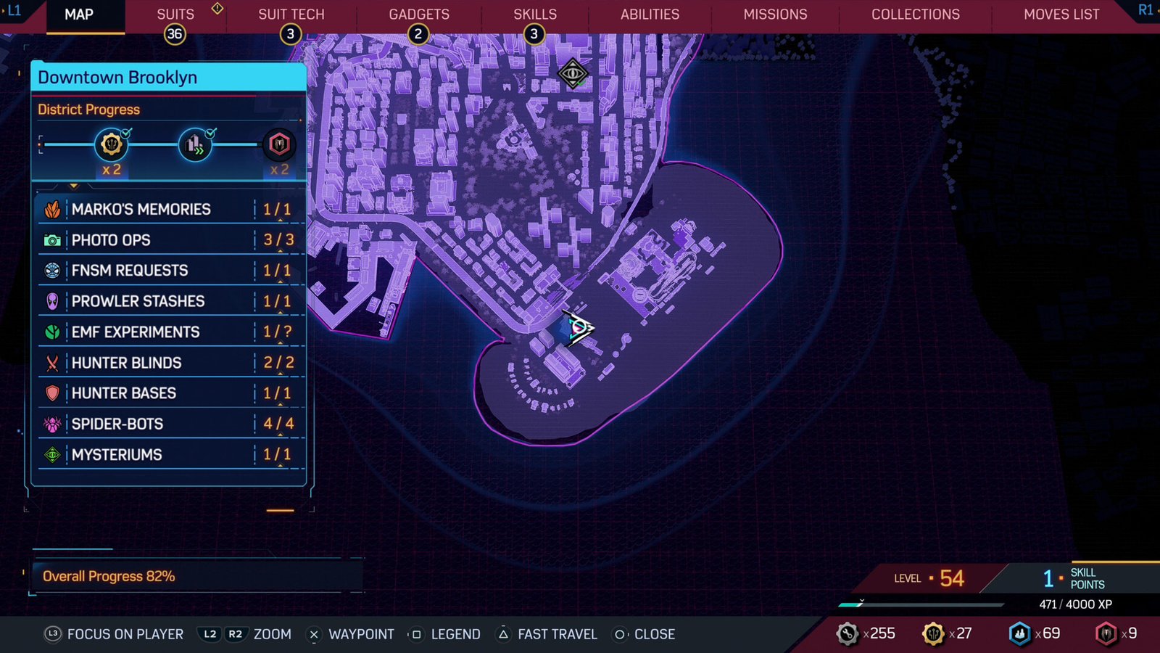This screenshot has width=1160, height=653.
Task: Select the fast travel unlock progress icon
Action: [195, 144]
